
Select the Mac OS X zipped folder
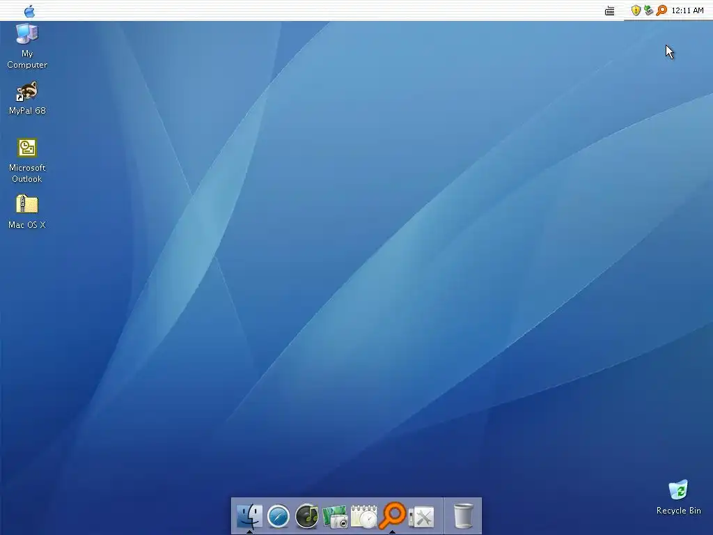click(27, 204)
